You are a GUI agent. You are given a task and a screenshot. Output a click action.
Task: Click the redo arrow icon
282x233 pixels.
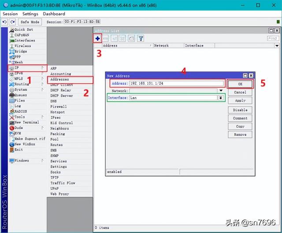[12, 22]
